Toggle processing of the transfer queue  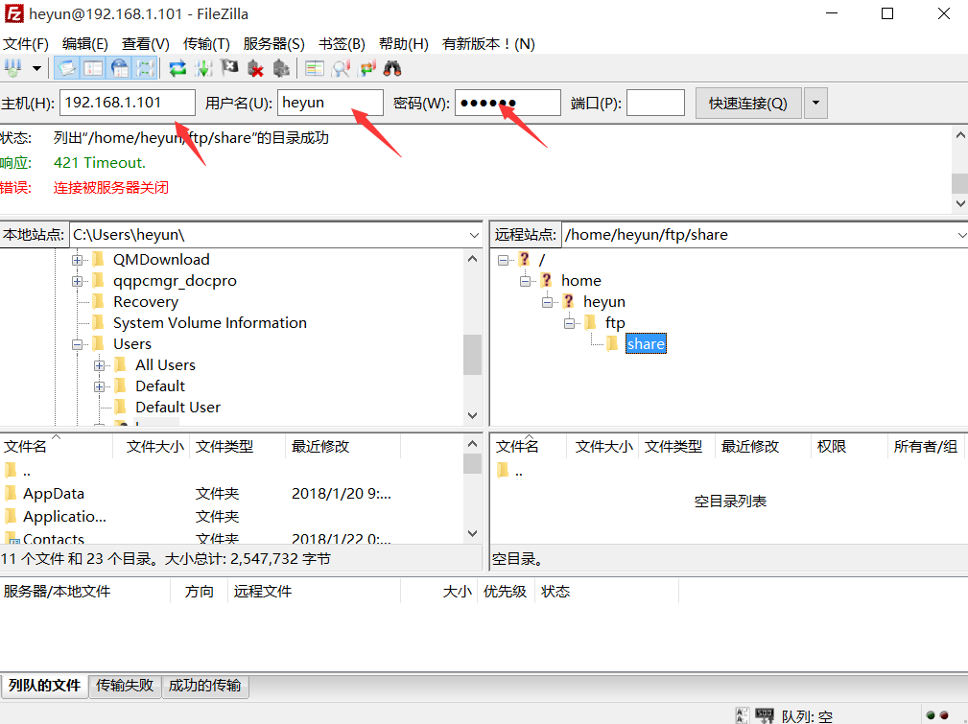(203, 68)
